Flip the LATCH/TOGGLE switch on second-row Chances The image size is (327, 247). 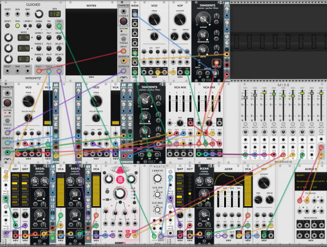pyautogui.click(x=7, y=121)
